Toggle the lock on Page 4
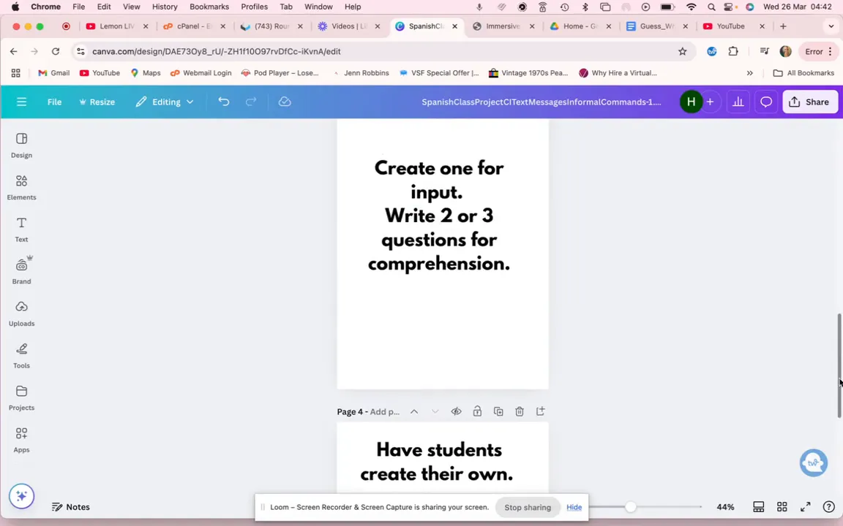Screen dimensions: 843x526 477,412
